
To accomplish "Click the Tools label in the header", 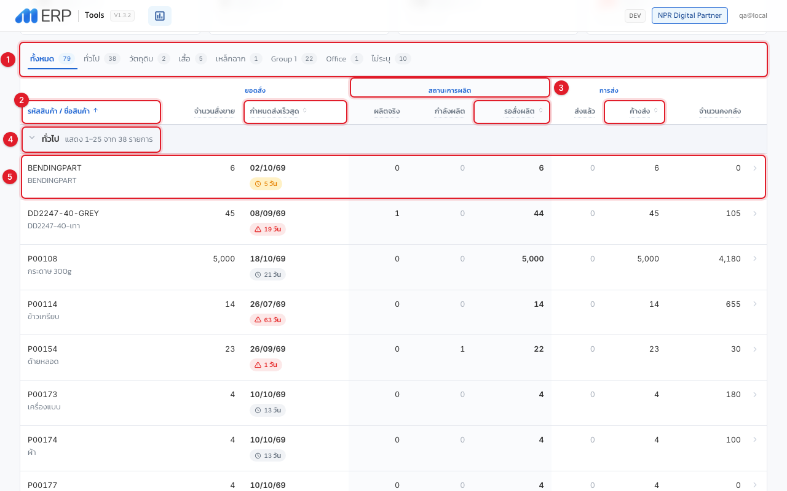I will coord(95,15).
